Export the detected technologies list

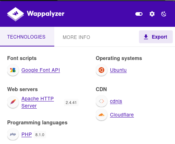tap(156, 37)
